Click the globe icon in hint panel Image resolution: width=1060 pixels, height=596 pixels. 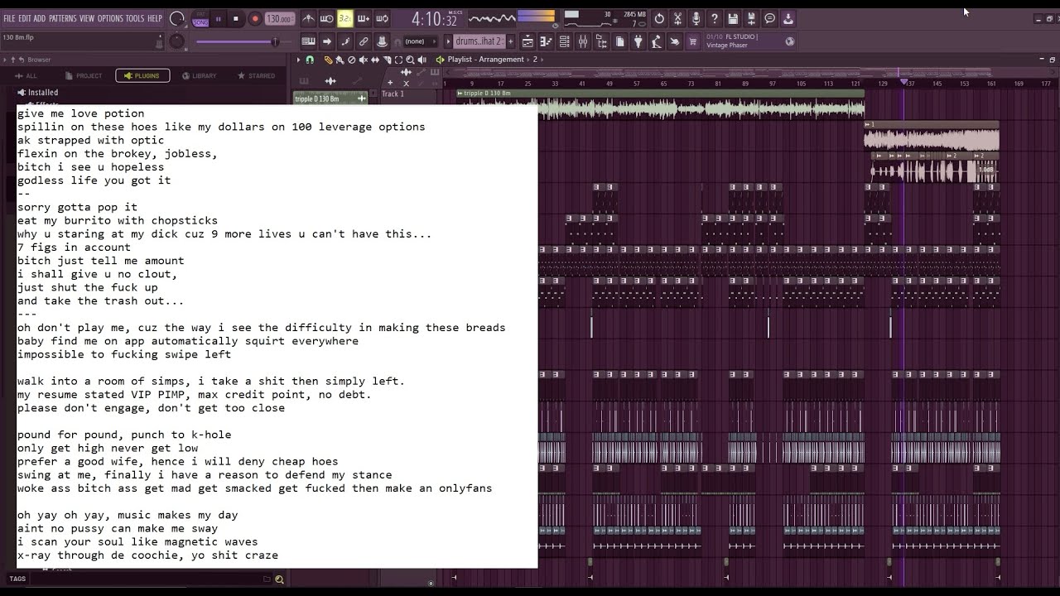pyautogui.click(x=790, y=41)
